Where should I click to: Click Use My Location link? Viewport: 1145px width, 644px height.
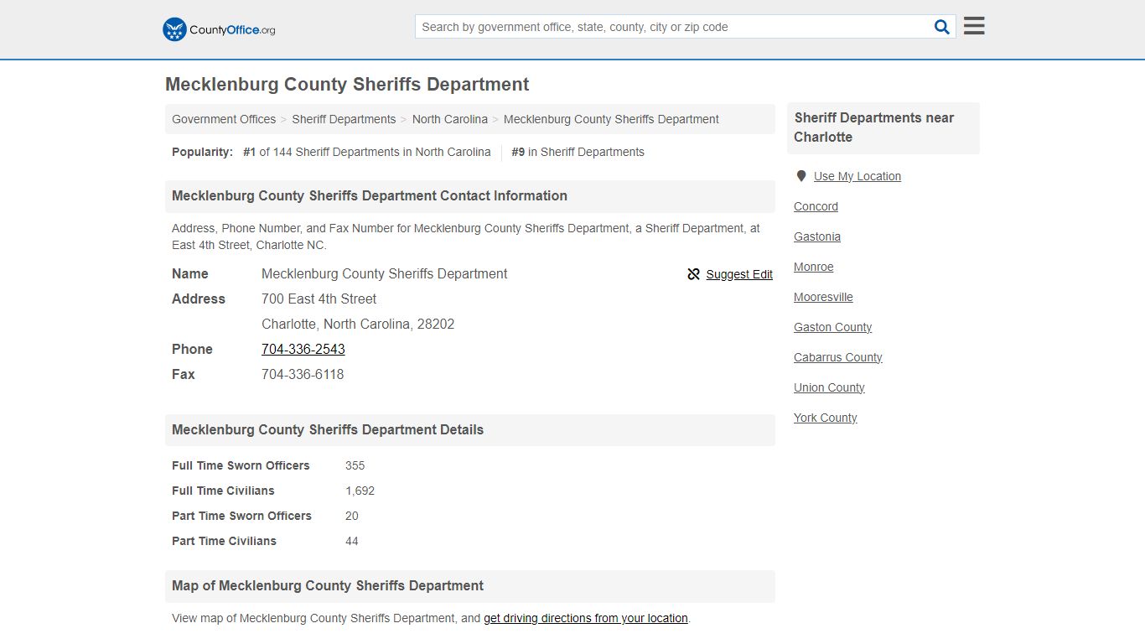coord(857,176)
